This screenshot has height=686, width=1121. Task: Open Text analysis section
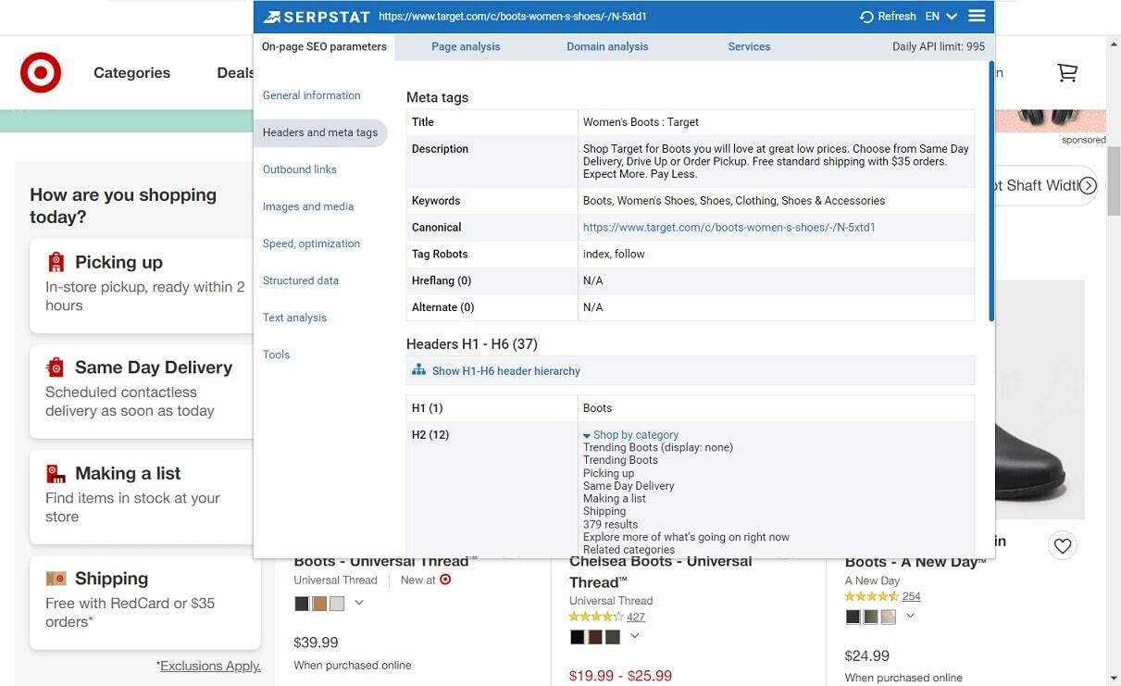click(x=294, y=318)
